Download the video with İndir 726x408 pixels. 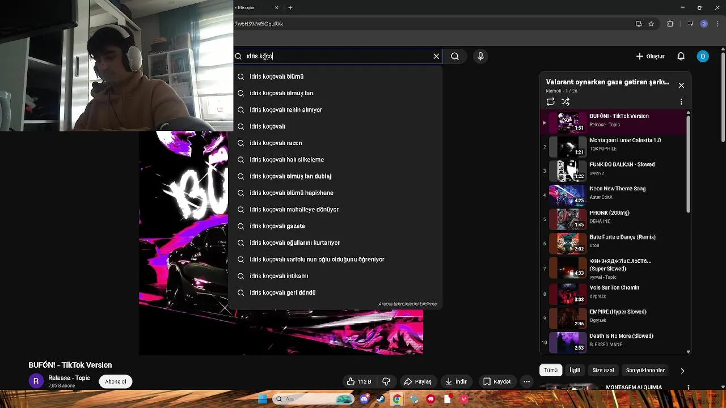pyautogui.click(x=456, y=382)
